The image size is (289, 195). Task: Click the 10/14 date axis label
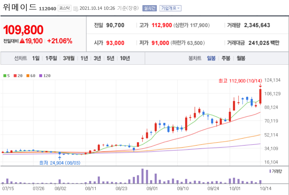[x=266, y=189]
